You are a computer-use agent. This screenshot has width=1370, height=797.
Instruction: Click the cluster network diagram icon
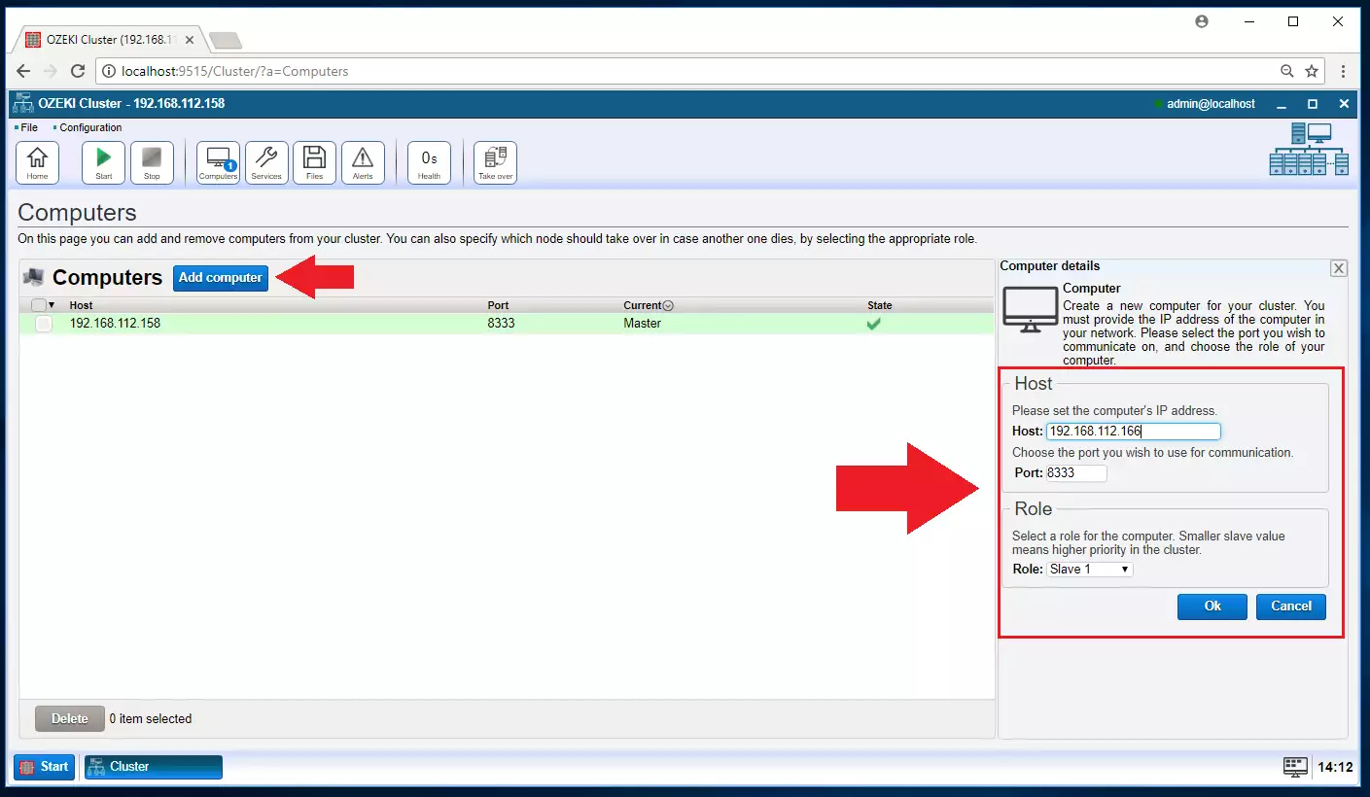(1310, 150)
